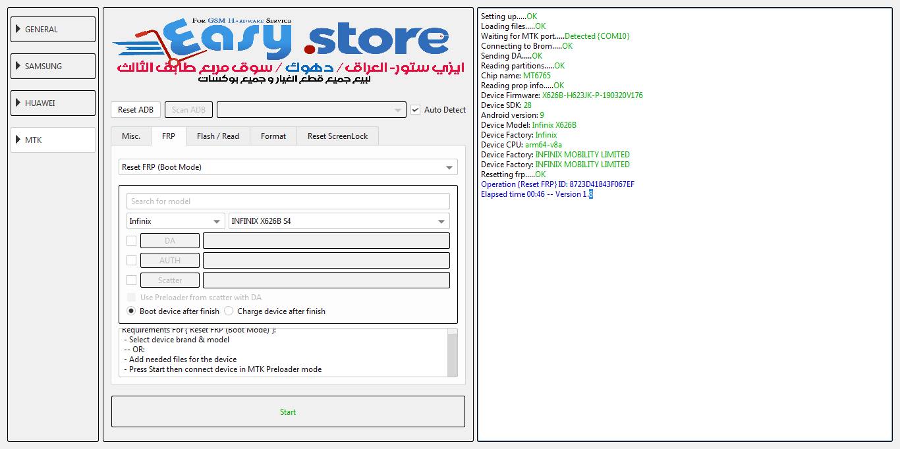Click the Start button
Viewport: 900px width, 449px height.
point(288,411)
